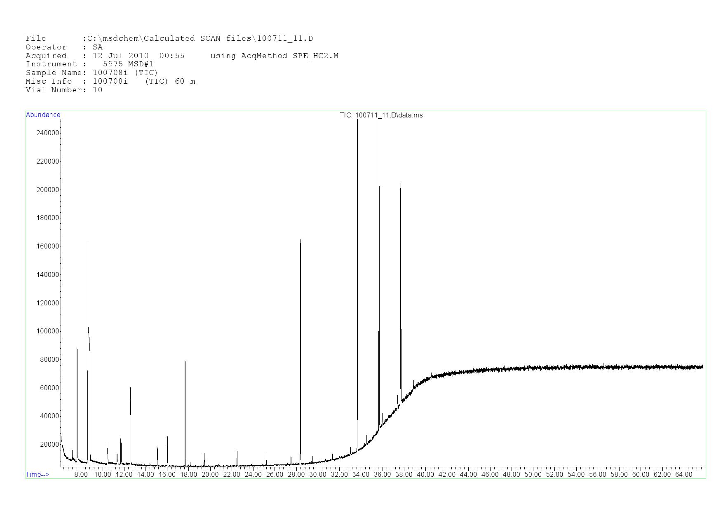Image resolution: width=723 pixels, height=511 pixels.
Task: Click the Instrument value "5975 MSD#1"
Action: coord(128,64)
